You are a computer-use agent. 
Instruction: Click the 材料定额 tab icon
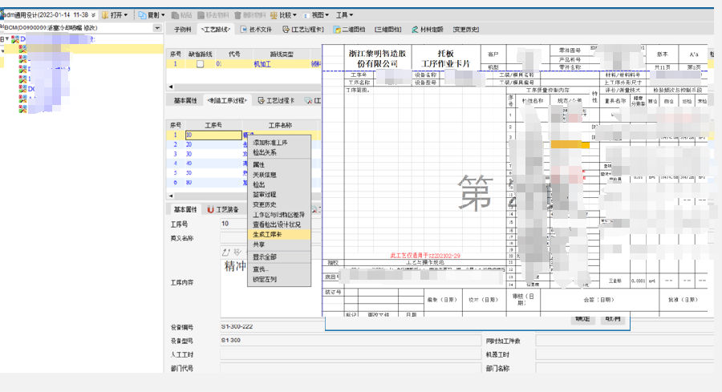pos(415,30)
